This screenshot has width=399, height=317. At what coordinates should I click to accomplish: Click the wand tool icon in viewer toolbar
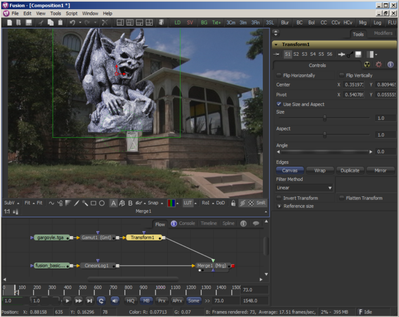tap(85, 203)
